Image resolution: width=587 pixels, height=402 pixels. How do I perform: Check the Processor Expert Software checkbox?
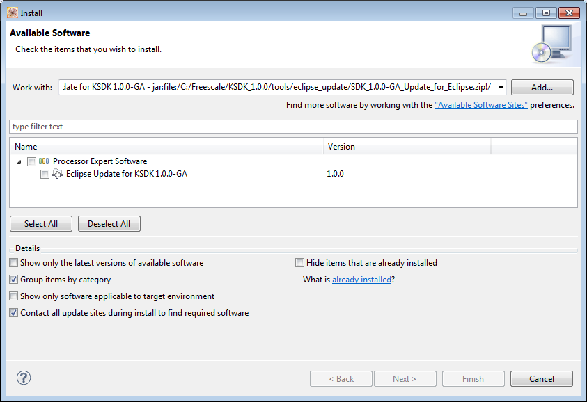[31, 161]
